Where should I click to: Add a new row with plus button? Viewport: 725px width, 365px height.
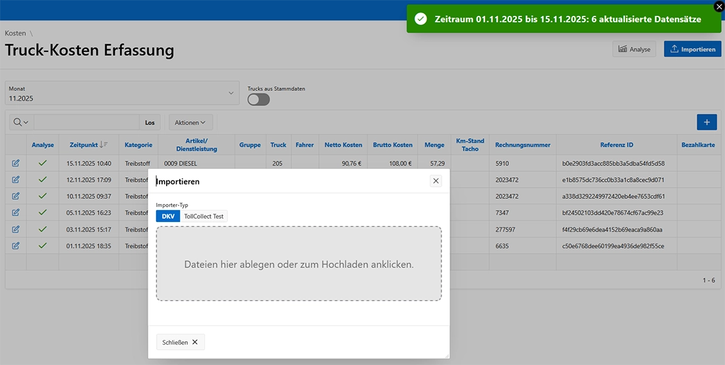click(x=707, y=122)
